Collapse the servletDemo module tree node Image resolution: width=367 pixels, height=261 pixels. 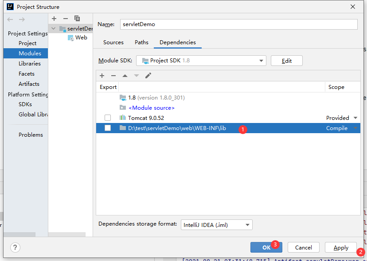point(54,28)
